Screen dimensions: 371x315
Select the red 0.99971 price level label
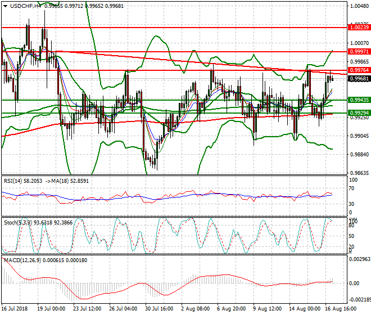coord(359,52)
